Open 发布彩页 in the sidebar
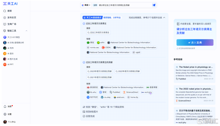Viewport: 220px width, 126px height. tap(10, 18)
